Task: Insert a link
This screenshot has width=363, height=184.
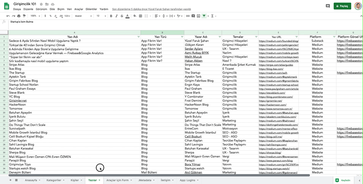Action: coord(188,16)
